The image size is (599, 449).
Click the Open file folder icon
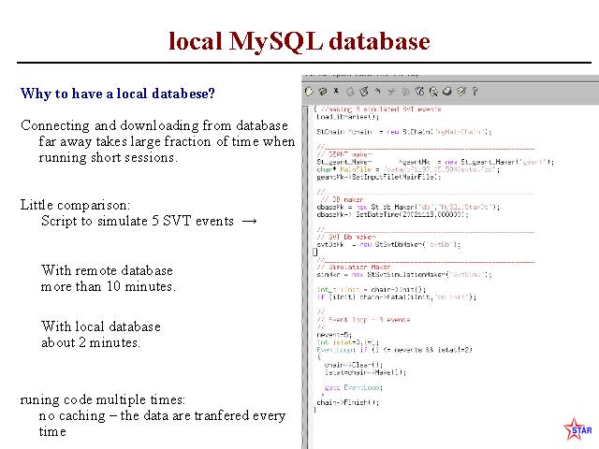click(x=323, y=92)
